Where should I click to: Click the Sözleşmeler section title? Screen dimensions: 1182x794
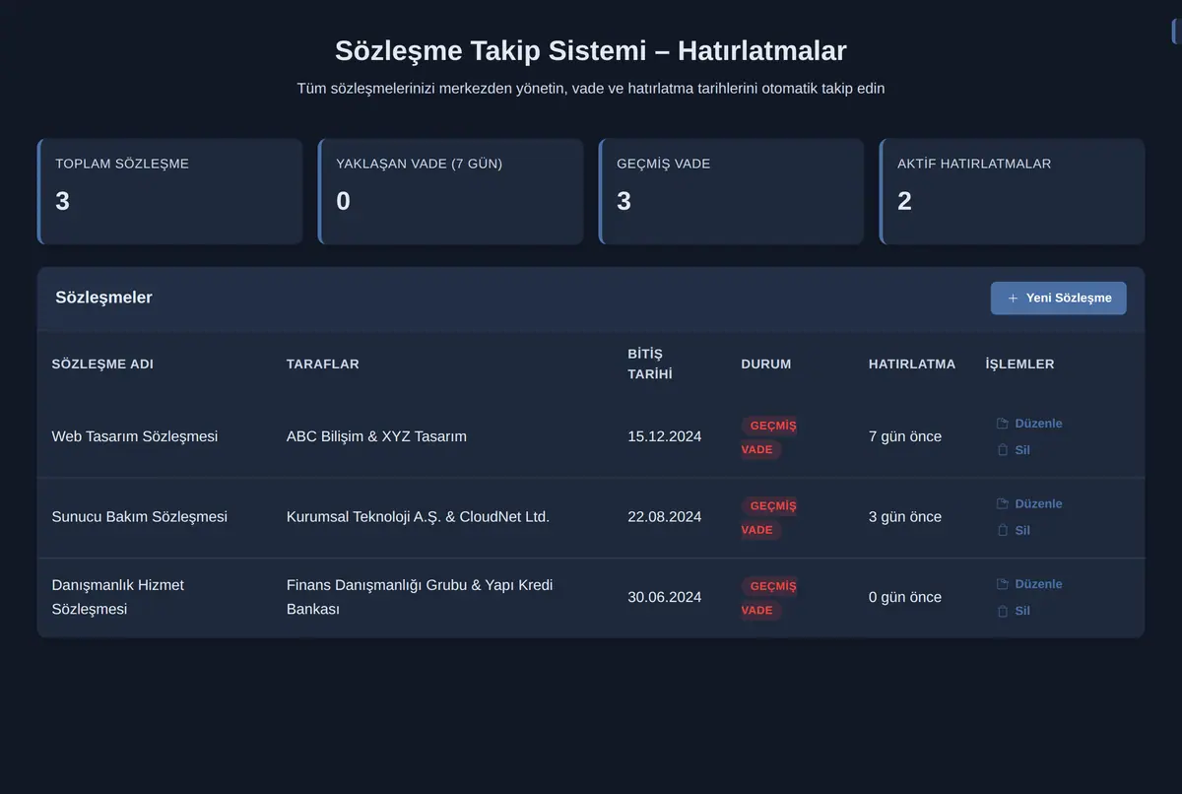coord(103,298)
